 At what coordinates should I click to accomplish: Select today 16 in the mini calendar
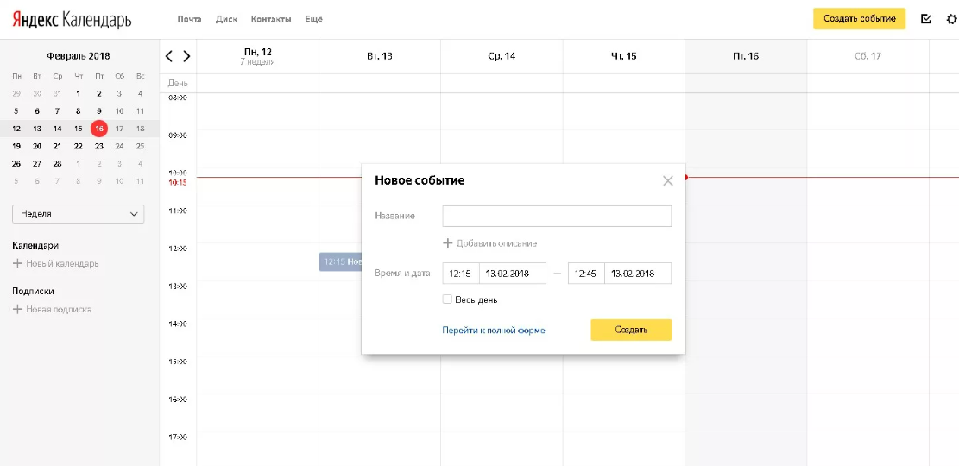[x=98, y=129]
